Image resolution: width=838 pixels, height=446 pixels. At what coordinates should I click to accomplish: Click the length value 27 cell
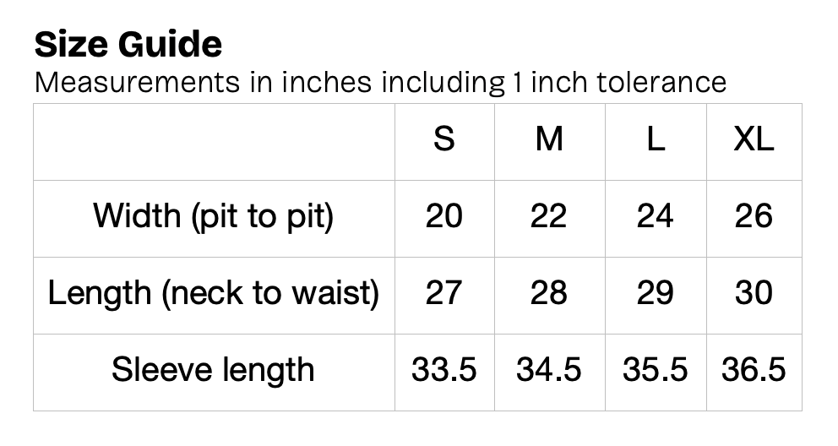443,293
